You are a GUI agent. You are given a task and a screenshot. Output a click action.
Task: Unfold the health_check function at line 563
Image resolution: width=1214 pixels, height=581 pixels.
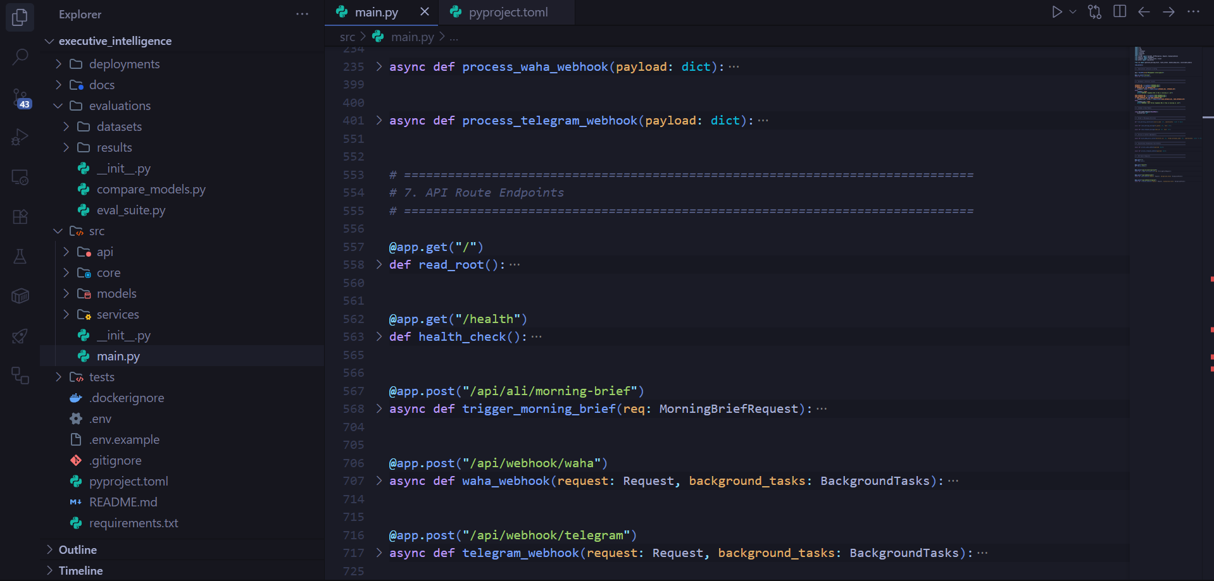[379, 337]
